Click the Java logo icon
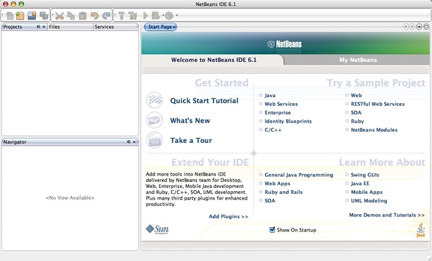This screenshot has width=432, height=261. pos(421,230)
